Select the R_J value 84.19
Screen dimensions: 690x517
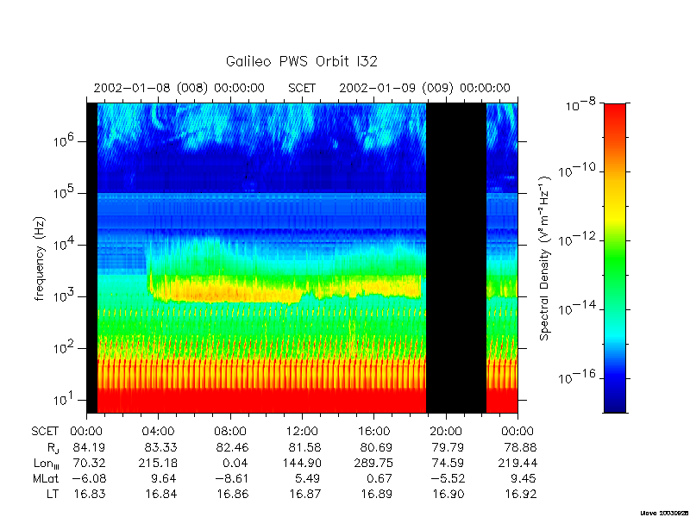tap(90, 447)
